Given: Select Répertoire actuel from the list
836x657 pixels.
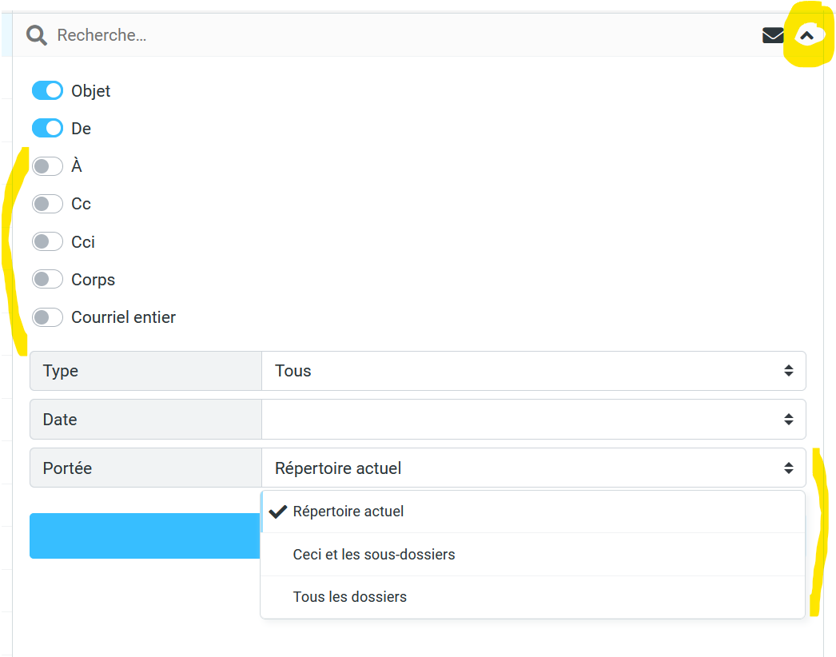Looking at the screenshot, I should tap(348, 512).
